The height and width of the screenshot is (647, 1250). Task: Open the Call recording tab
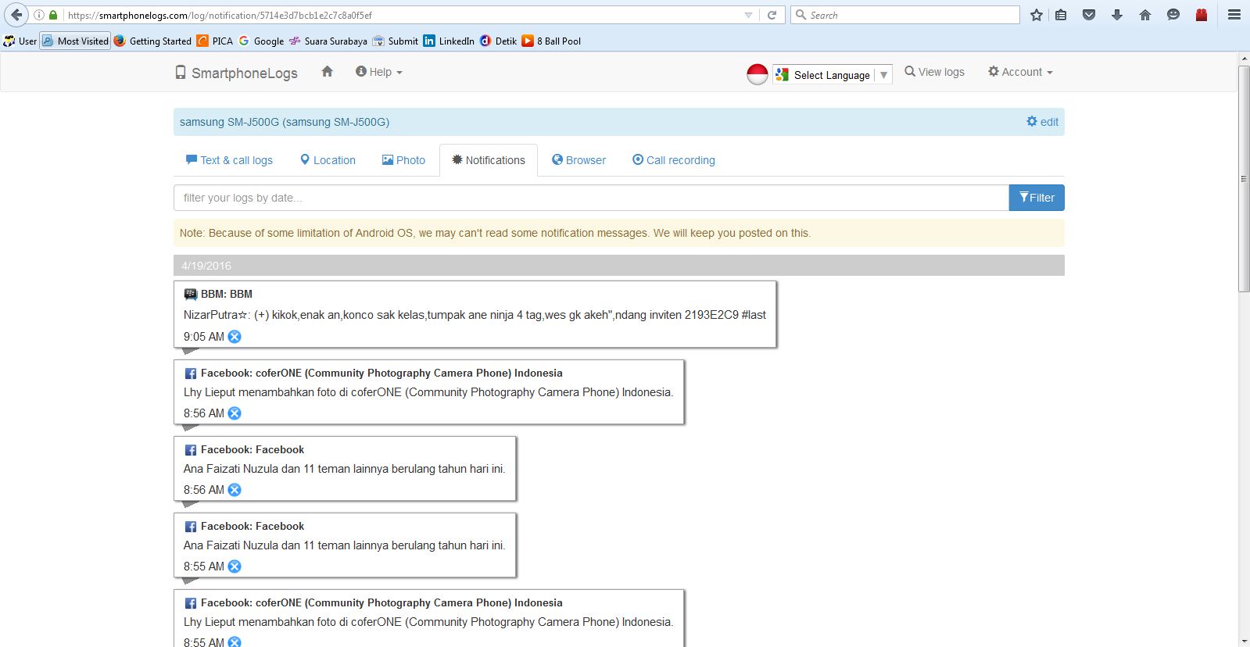[x=674, y=160]
